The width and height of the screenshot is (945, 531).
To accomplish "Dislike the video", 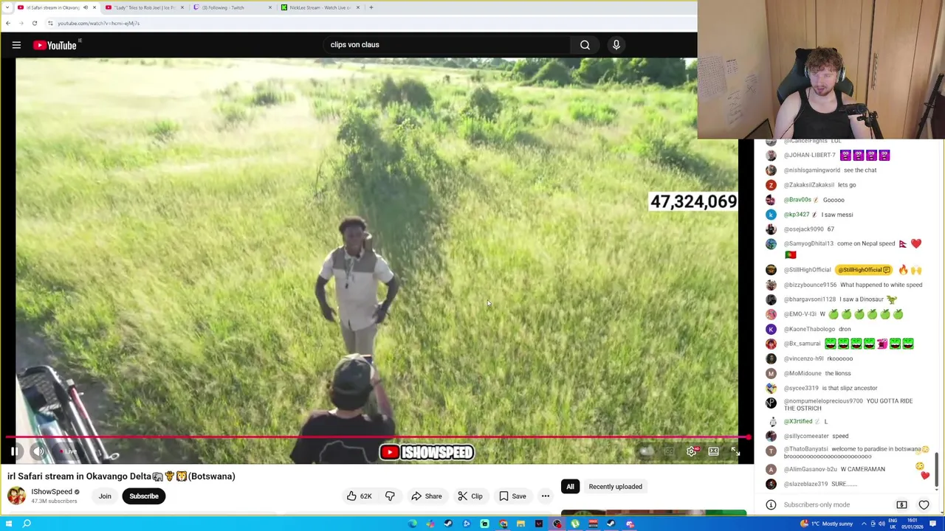I will (x=390, y=496).
